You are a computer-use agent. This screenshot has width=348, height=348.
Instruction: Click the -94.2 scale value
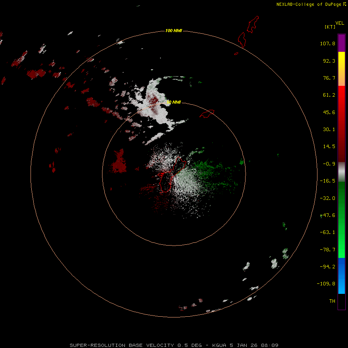328,267
